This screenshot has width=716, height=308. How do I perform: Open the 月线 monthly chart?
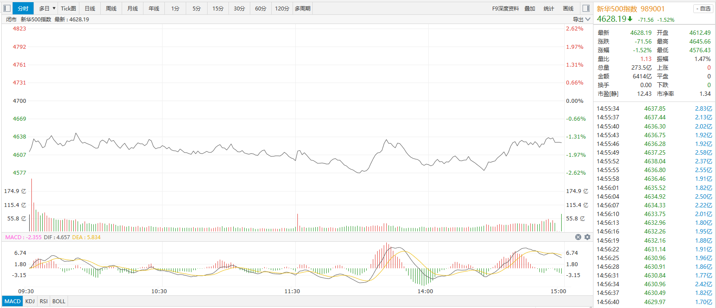[x=133, y=8]
